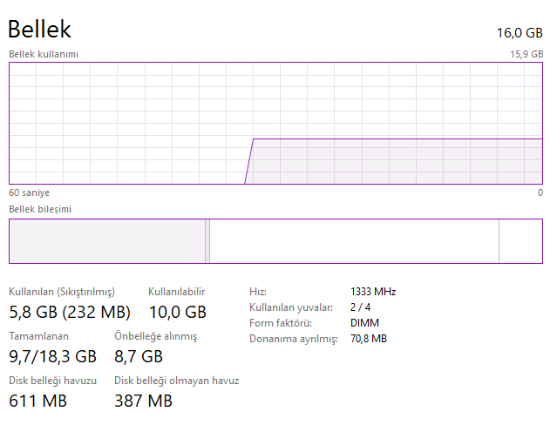Click the 60 saniye time axis label
Image resolution: width=550 pixels, height=425 pixels.
[x=29, y=192]
